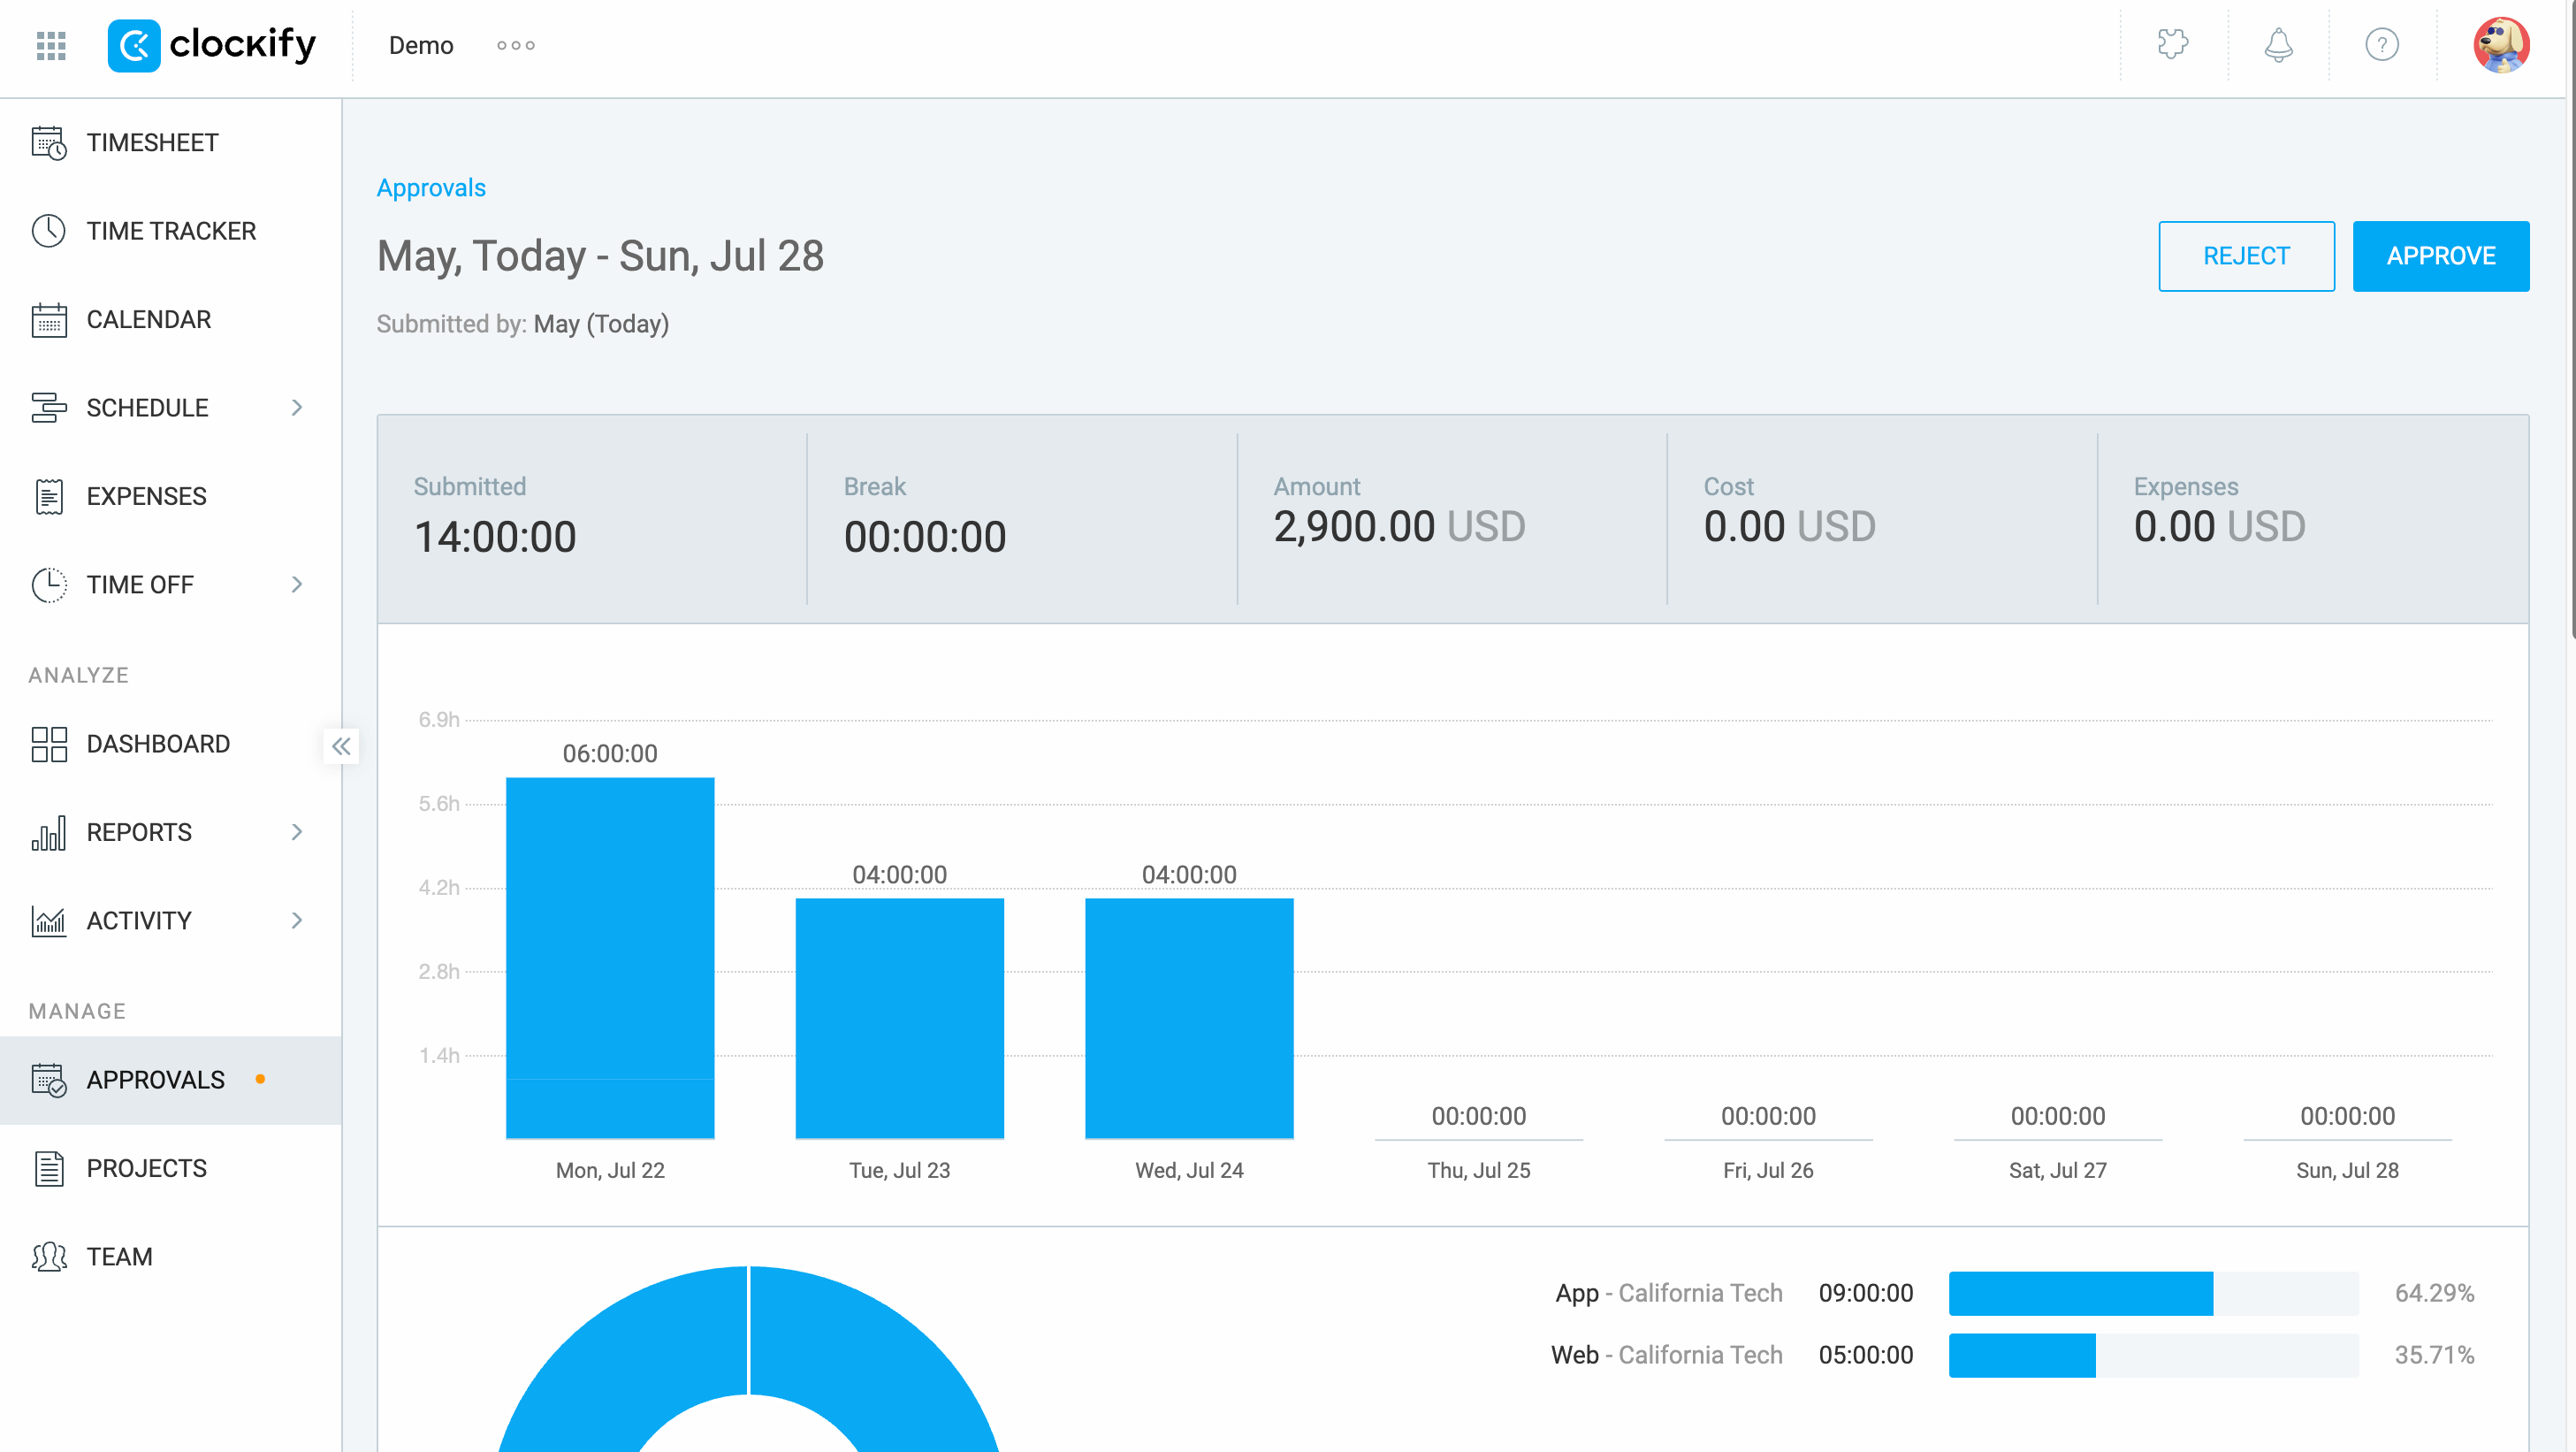Click the Web project progress bar
Image resolution: width=2576 pixels, height=1452 pixels.
2153,1355
